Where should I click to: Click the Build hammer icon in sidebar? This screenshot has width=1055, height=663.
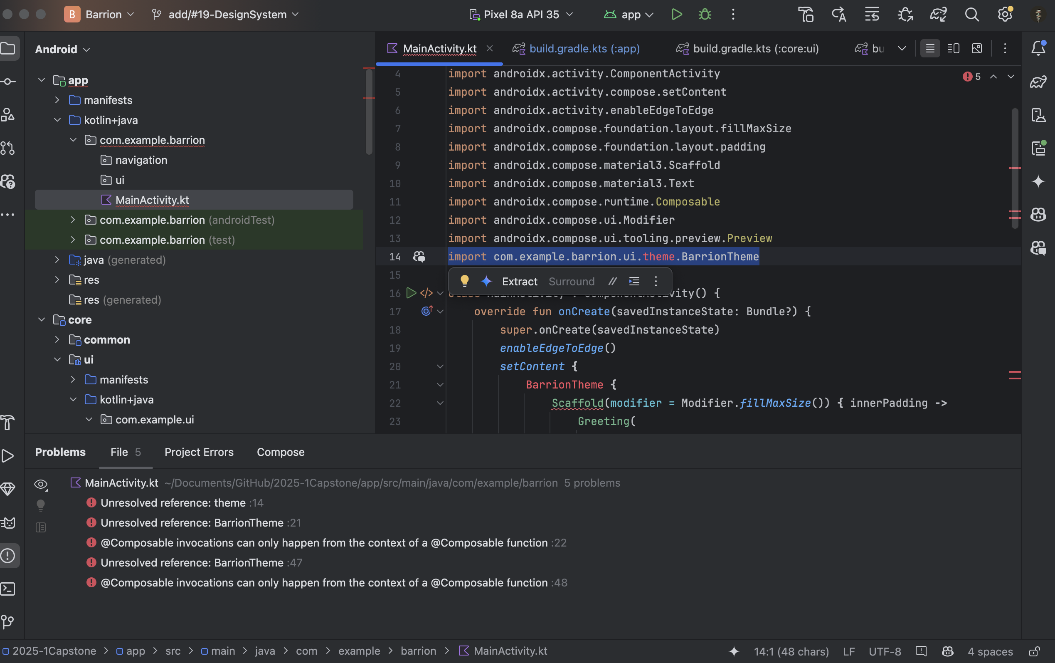click(8, 422)
